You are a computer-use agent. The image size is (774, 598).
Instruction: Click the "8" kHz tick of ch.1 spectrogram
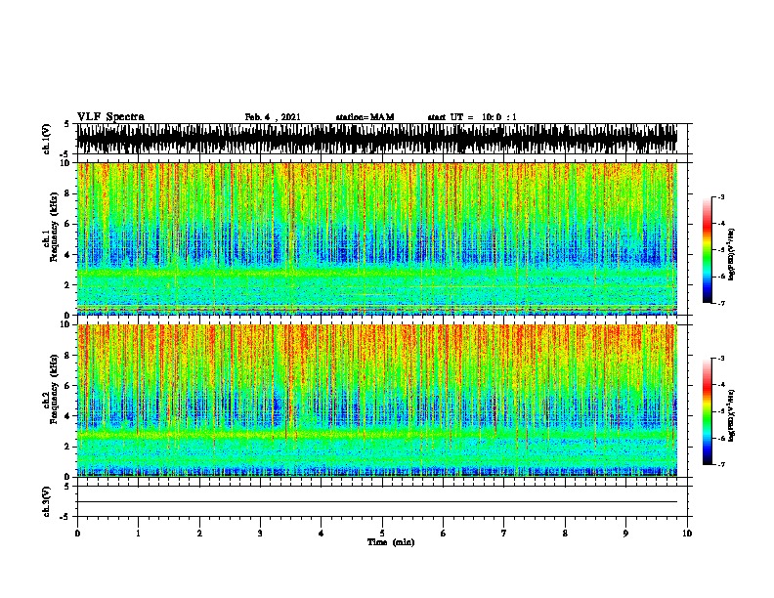(x=68, y=193)
